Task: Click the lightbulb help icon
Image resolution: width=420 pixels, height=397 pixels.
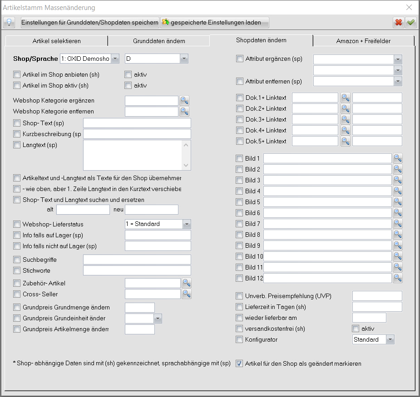Action: pos(9,22)
